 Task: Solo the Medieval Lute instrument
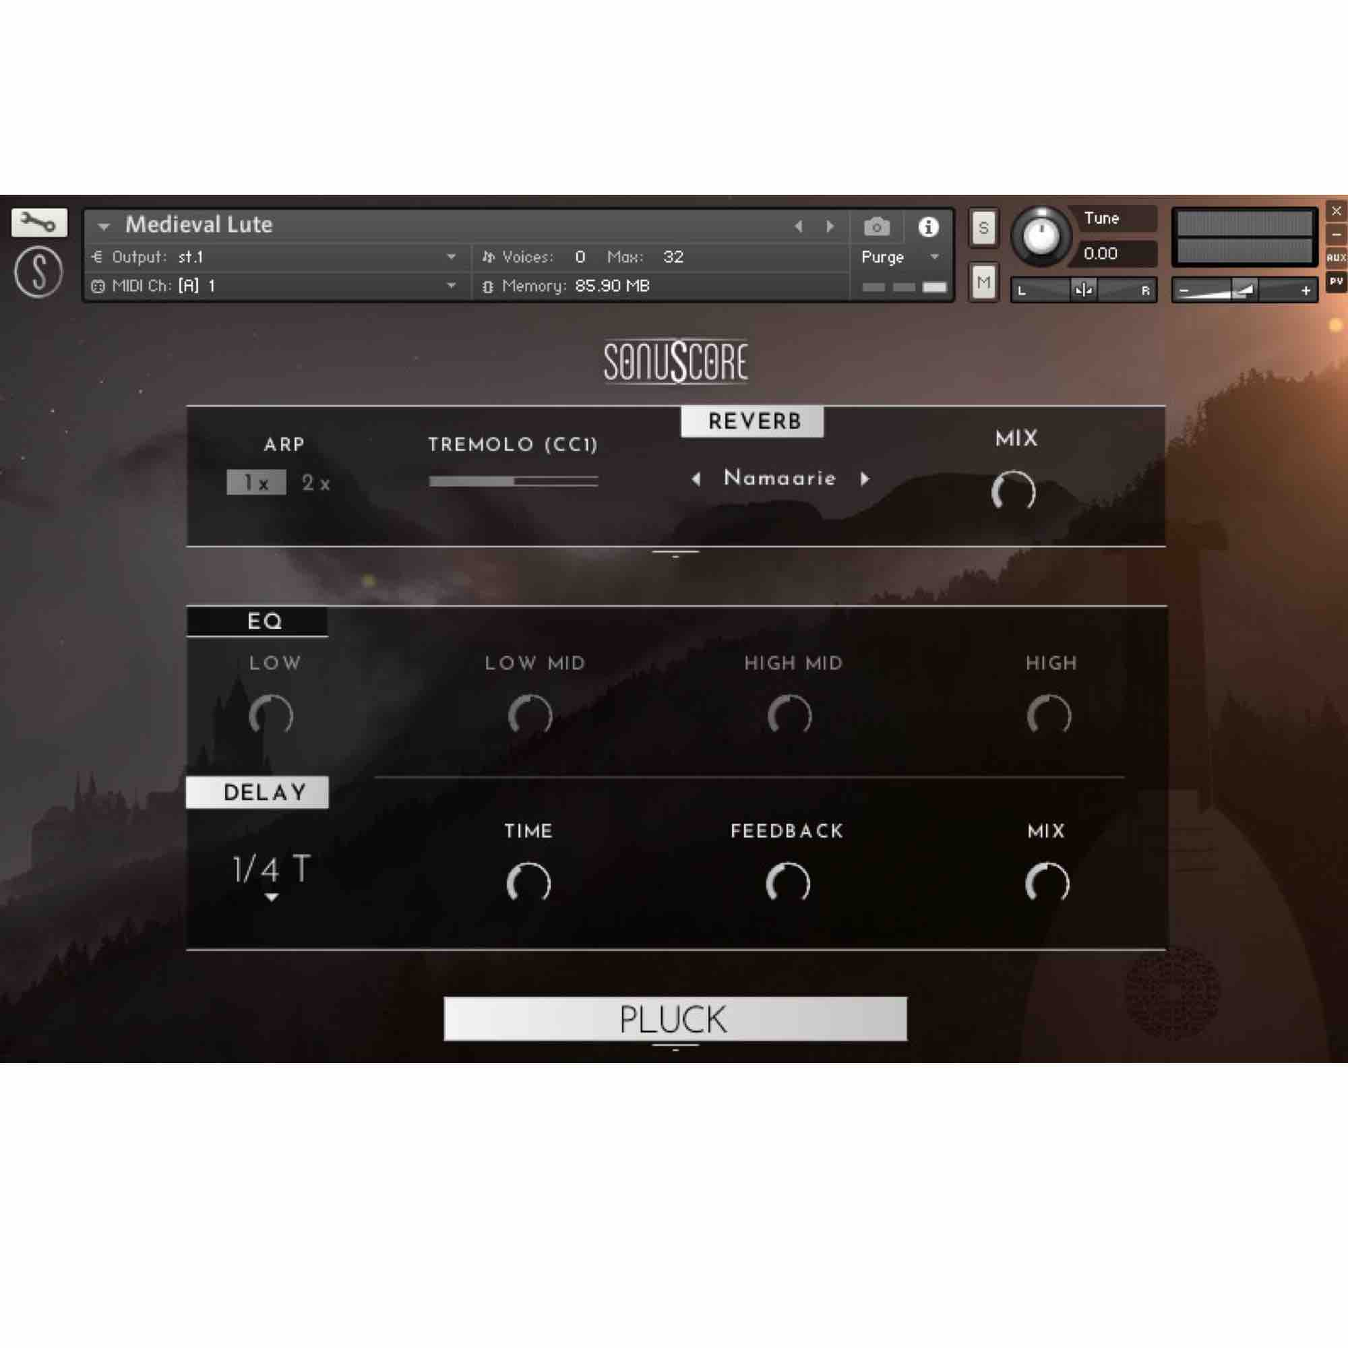[983, 227]
